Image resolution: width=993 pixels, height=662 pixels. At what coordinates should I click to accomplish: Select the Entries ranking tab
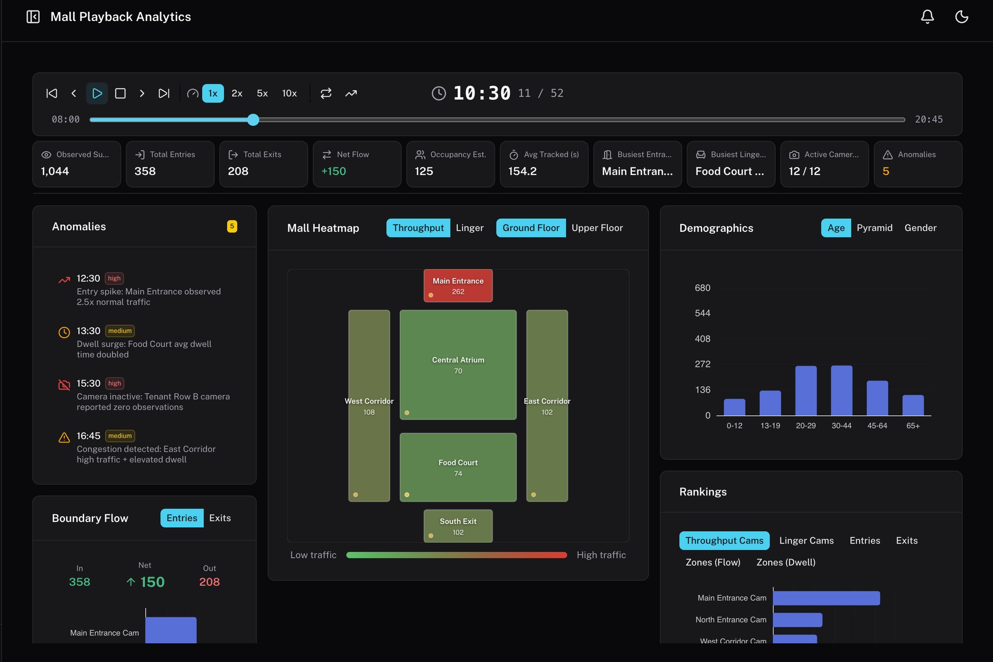click(x=865, y=541)
